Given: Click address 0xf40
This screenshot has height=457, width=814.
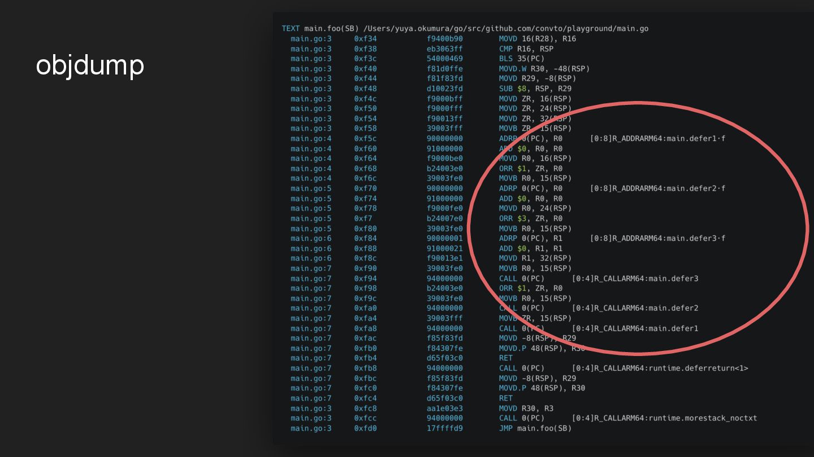Looking at the screenshot, I should (365, 69).
